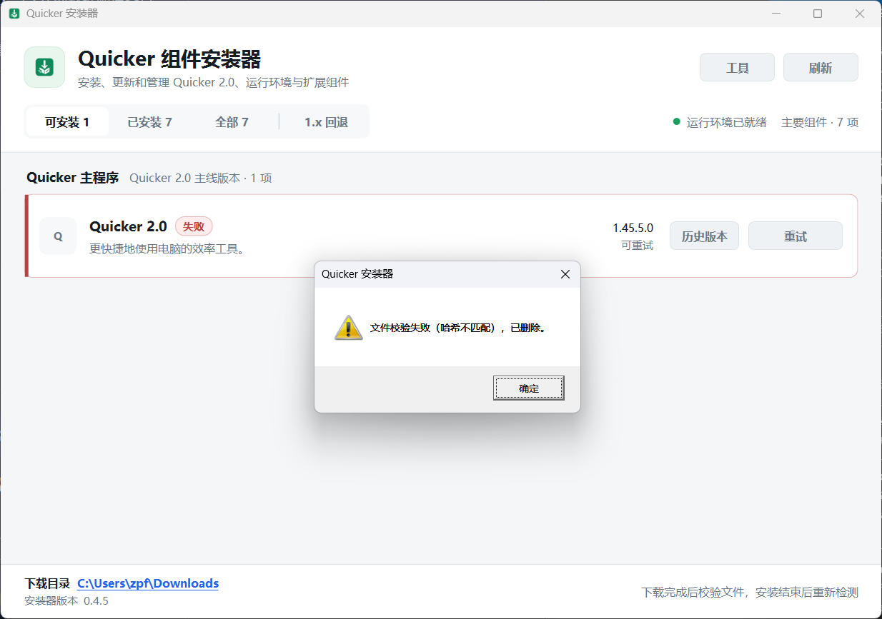Click the Quicker 2.0 主线版本 · 1 项 subtitle
This screenshot has width=882, height=619.
tap(201, 178)
